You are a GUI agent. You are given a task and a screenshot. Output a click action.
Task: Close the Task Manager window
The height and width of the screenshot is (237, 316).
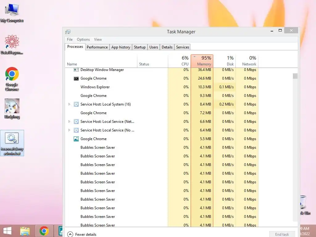point(291,31)
